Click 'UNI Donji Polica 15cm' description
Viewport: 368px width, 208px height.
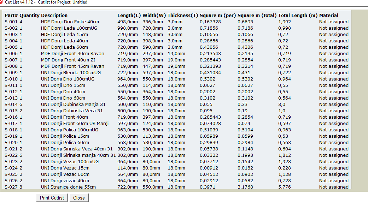click(x=65, y=136)
